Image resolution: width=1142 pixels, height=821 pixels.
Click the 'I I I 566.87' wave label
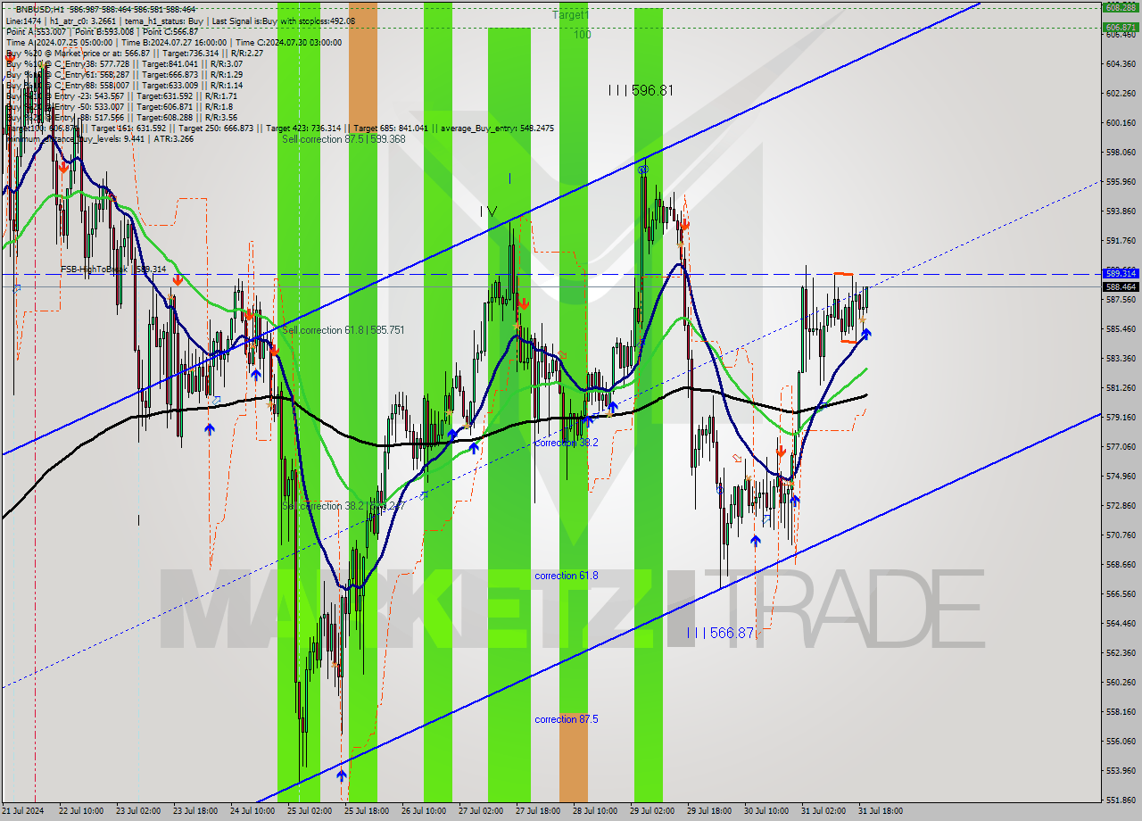721,633
